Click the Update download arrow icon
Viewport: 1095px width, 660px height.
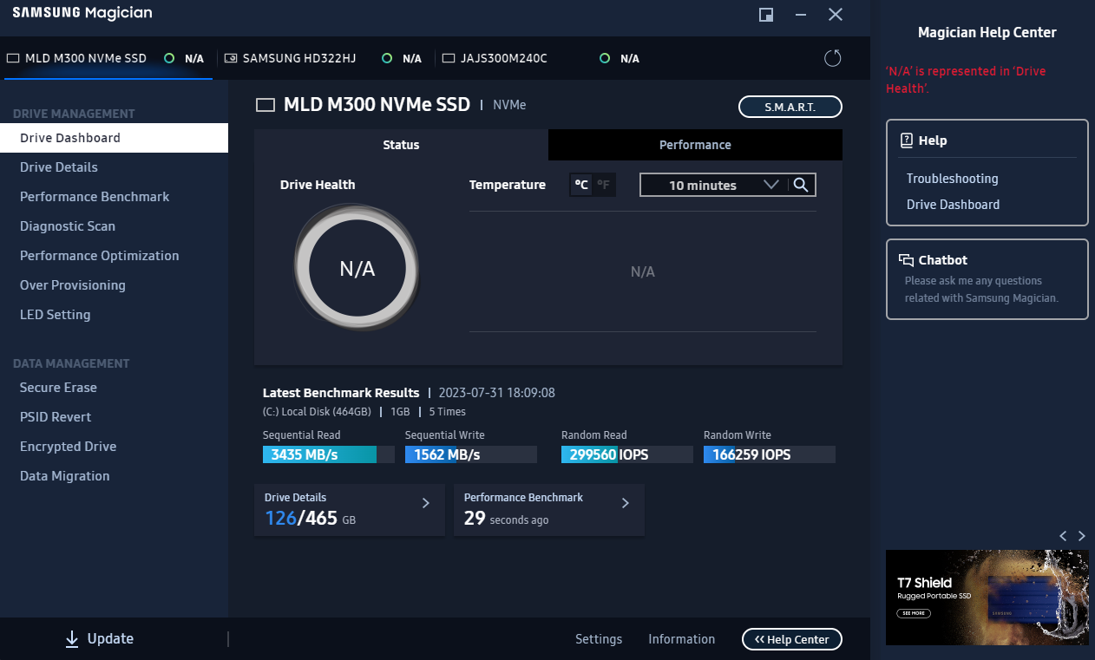point(72,639)
